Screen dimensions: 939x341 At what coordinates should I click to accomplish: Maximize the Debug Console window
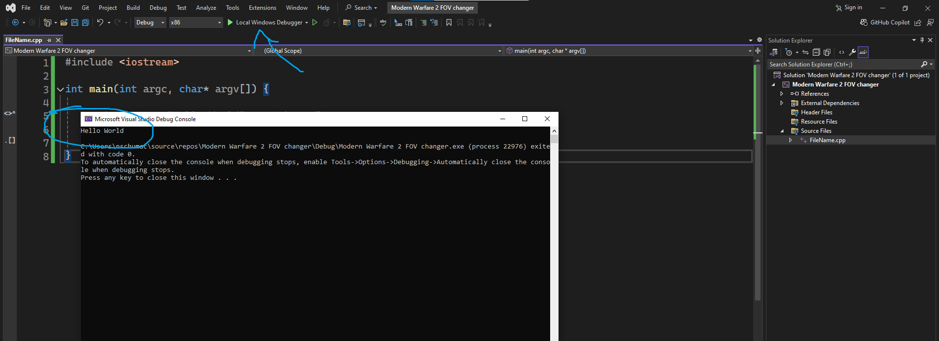pos(525,119)
